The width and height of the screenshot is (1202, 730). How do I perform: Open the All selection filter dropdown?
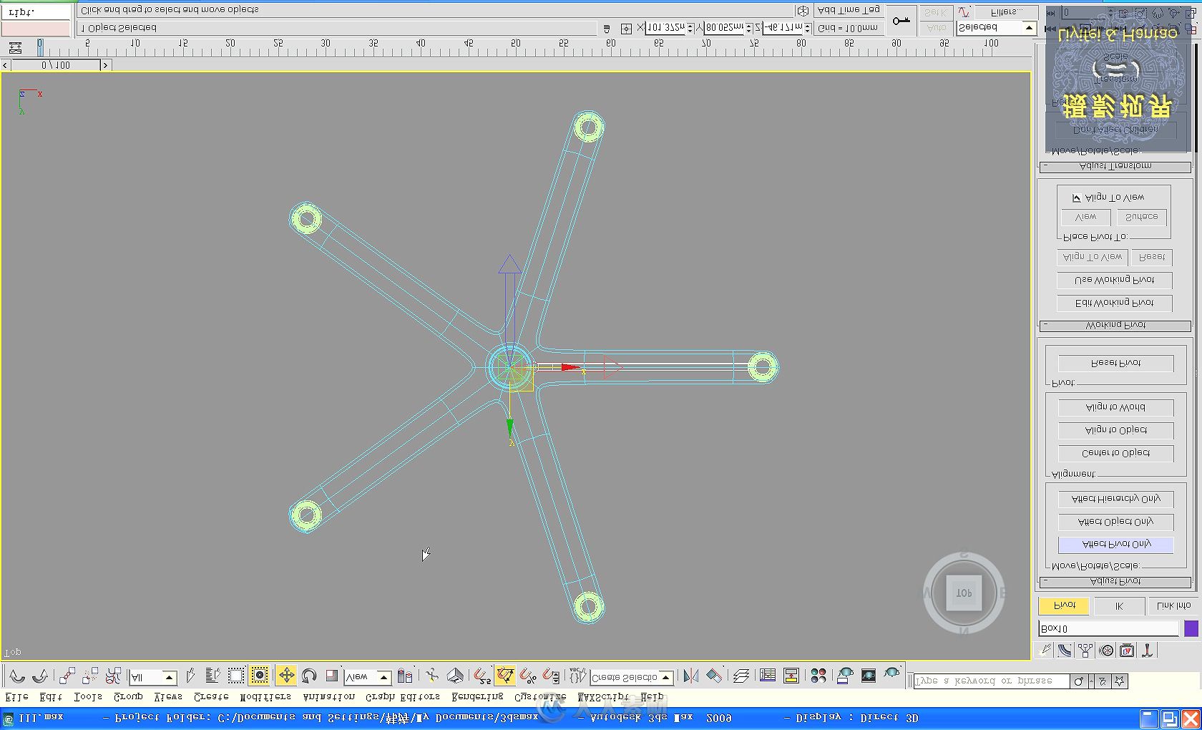tap(153, 677)
